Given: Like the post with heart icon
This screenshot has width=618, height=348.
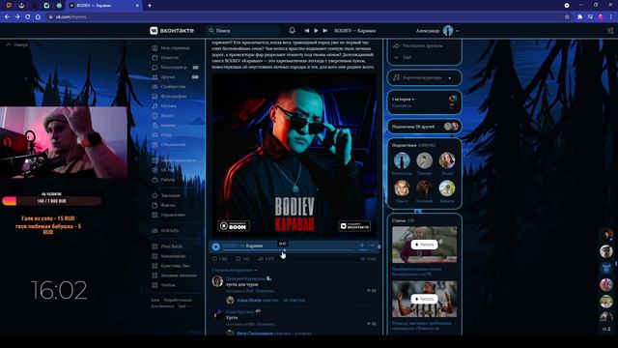Looking at the screenshot, I should pos(214,259).
